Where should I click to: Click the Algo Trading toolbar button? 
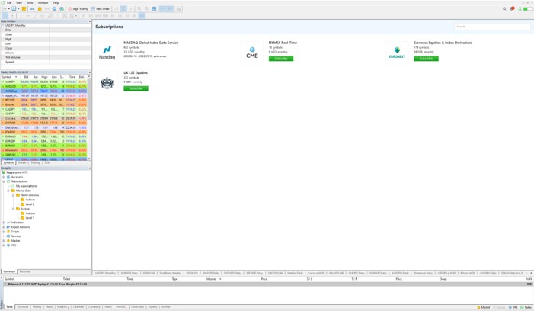78,8
